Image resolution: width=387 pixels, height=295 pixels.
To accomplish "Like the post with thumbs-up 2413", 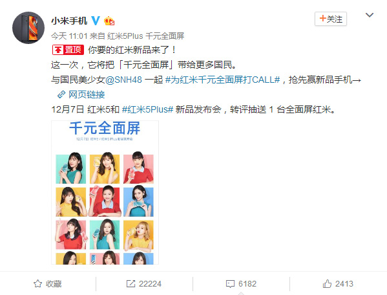I will (x=327, y=283).
